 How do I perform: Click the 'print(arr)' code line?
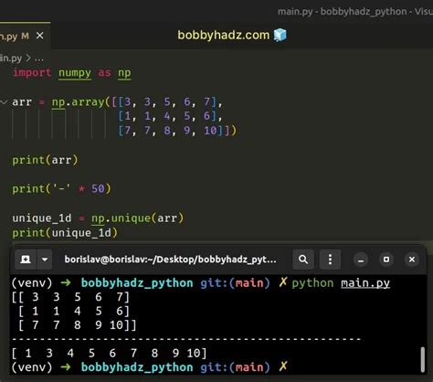[45, 160]
